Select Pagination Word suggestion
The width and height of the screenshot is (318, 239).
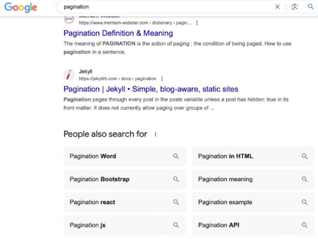(125, 156)
